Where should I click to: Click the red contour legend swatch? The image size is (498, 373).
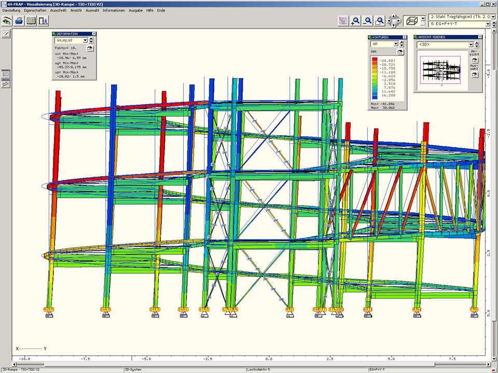[375, 60]
